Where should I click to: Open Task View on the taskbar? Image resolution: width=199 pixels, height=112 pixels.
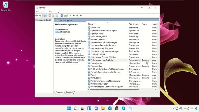(82, 108)
